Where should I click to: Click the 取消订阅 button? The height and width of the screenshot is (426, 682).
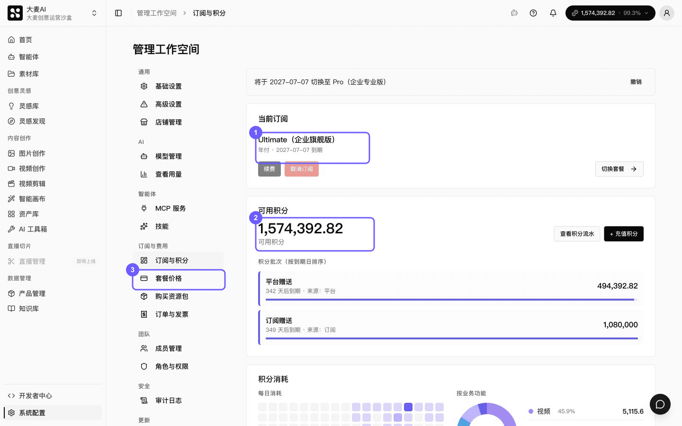[x=302, y=169]
